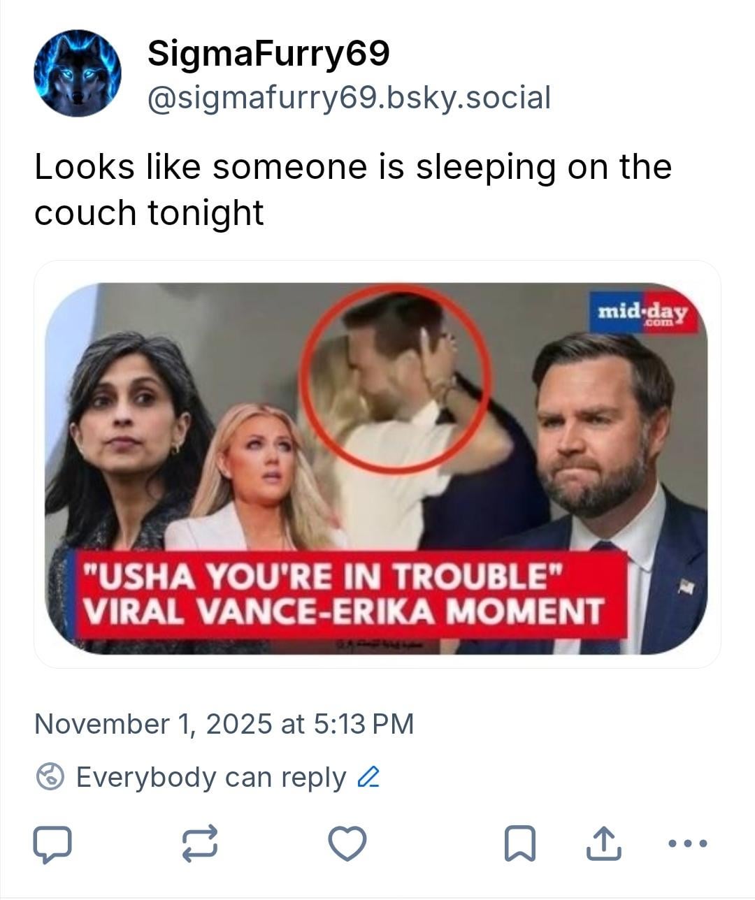The height and width of the screenshot is (900, 755).
Task: Click the "Everybody can reply" label
Action: tap(210, 777)
